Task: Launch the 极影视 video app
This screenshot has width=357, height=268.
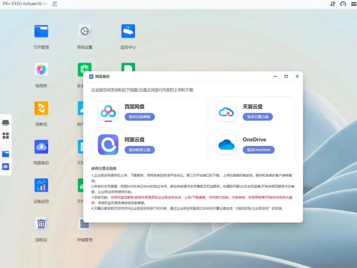Action: (41, 108)
